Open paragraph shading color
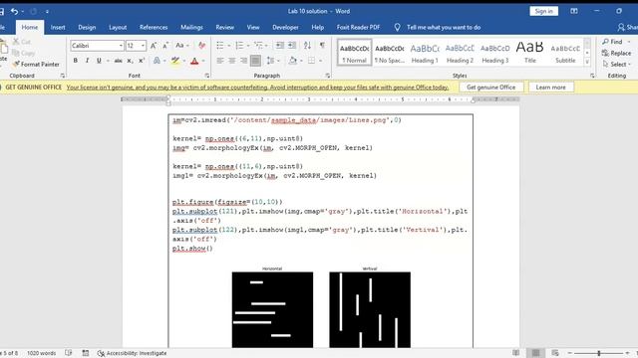This screenshot has height=358, width=638. (x=292, y=61)
